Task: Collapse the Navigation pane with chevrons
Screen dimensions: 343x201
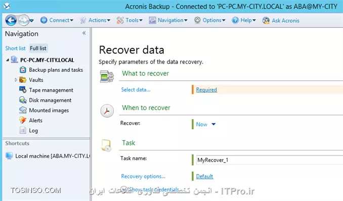Action: (84, 33)
